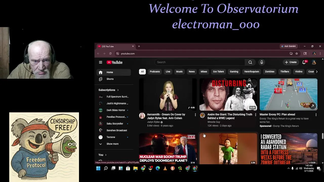This screenshot has width=324, height=182.
Task: Go back in browser history
Action: coord(98,54)
